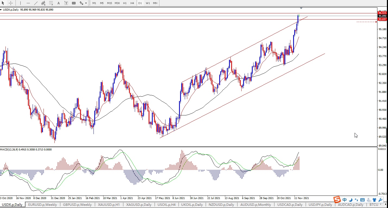Click the arrows objects tool
Screen dimensions: 388x208
coord(81,3)
